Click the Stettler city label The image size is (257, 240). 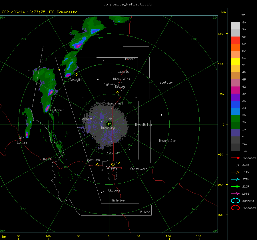(x=166, y=82)
